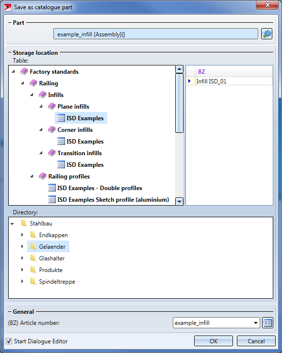Click the Endkappen folder icon

click(x=33, y=235)
